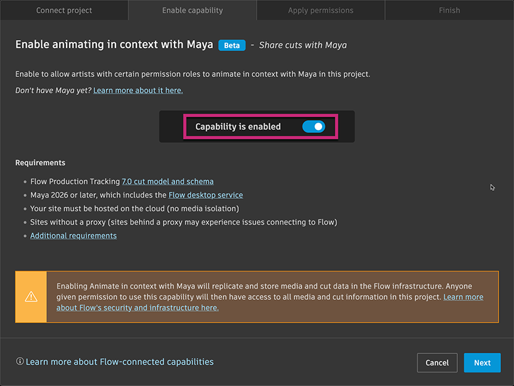
Task: Select the Enable capability tab
Action: click(x=193, y=10)
